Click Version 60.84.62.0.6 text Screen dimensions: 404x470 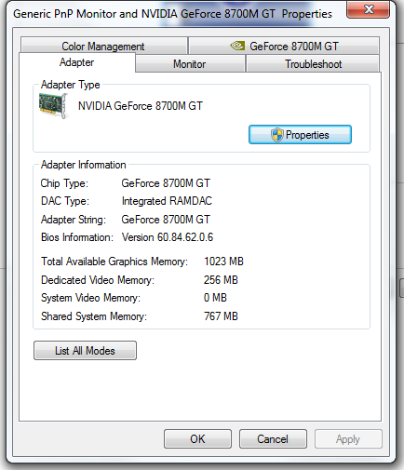pyautogui.click(x=168, y=237)
